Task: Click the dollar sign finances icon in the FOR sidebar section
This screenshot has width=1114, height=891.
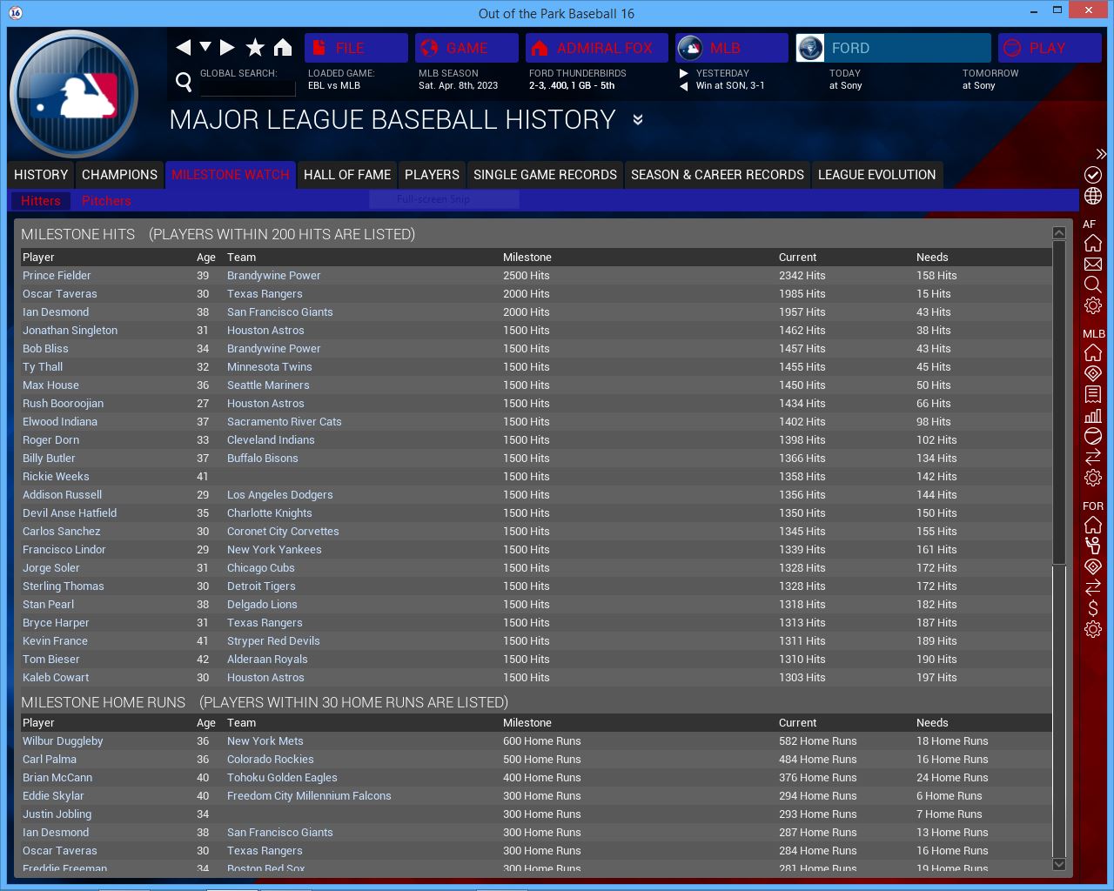Action: [1093, 608]
